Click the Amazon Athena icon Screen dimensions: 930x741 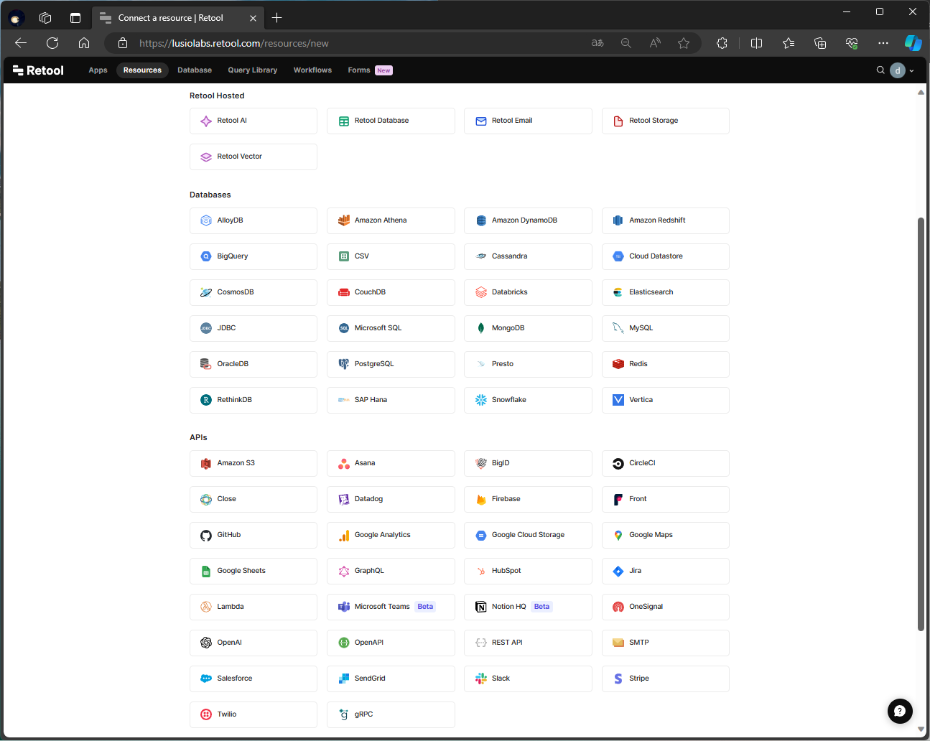tap(344, 220)
